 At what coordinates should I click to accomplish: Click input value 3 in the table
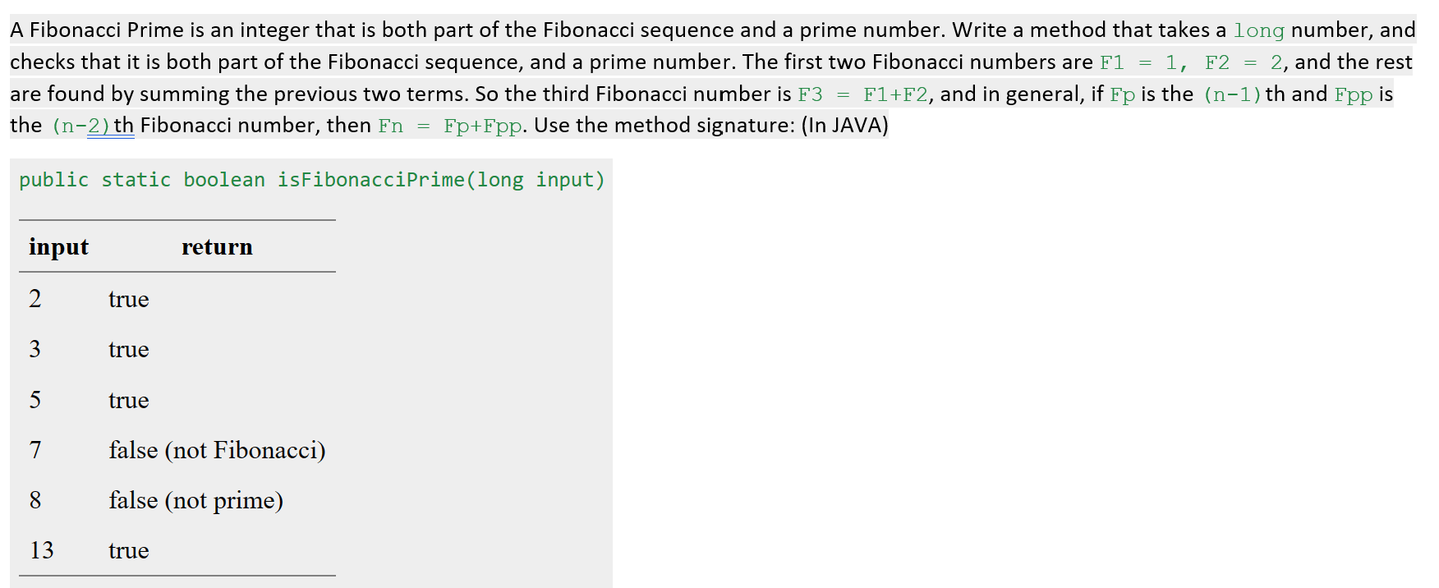(35, 349)
